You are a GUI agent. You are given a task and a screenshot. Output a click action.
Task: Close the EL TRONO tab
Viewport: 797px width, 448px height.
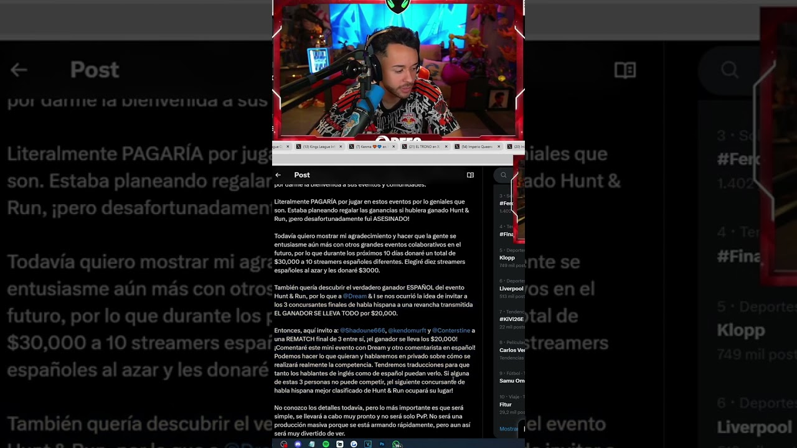446,147
